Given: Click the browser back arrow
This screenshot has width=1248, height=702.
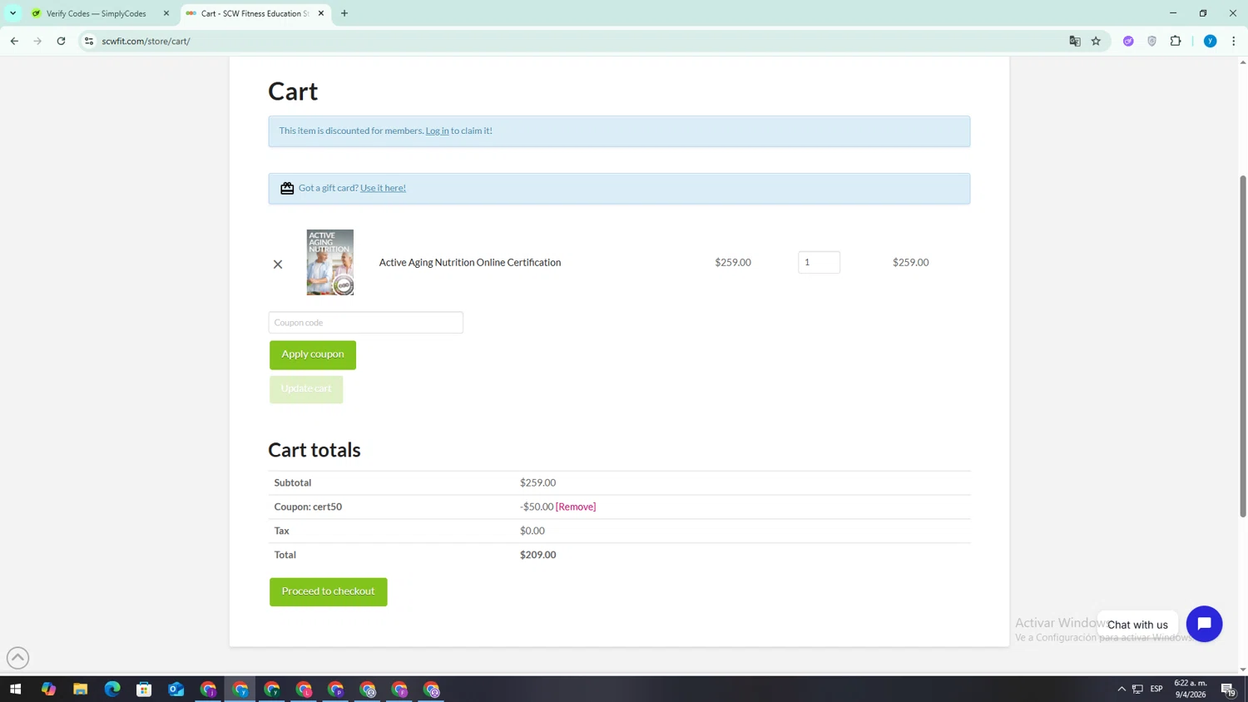Looking at the screenshot, I should point(14,41).
